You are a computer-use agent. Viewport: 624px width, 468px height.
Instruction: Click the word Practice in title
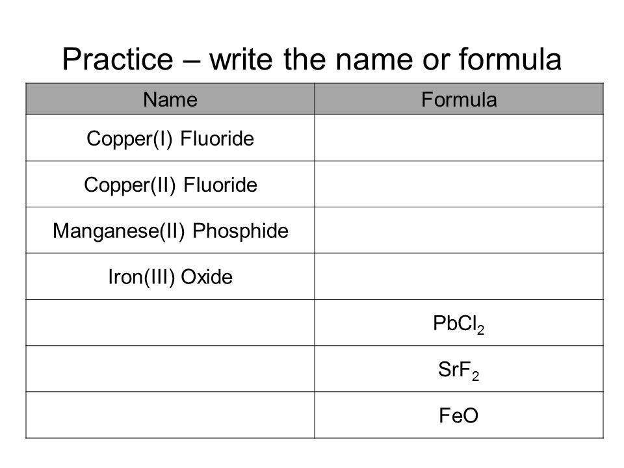point(118,59)
